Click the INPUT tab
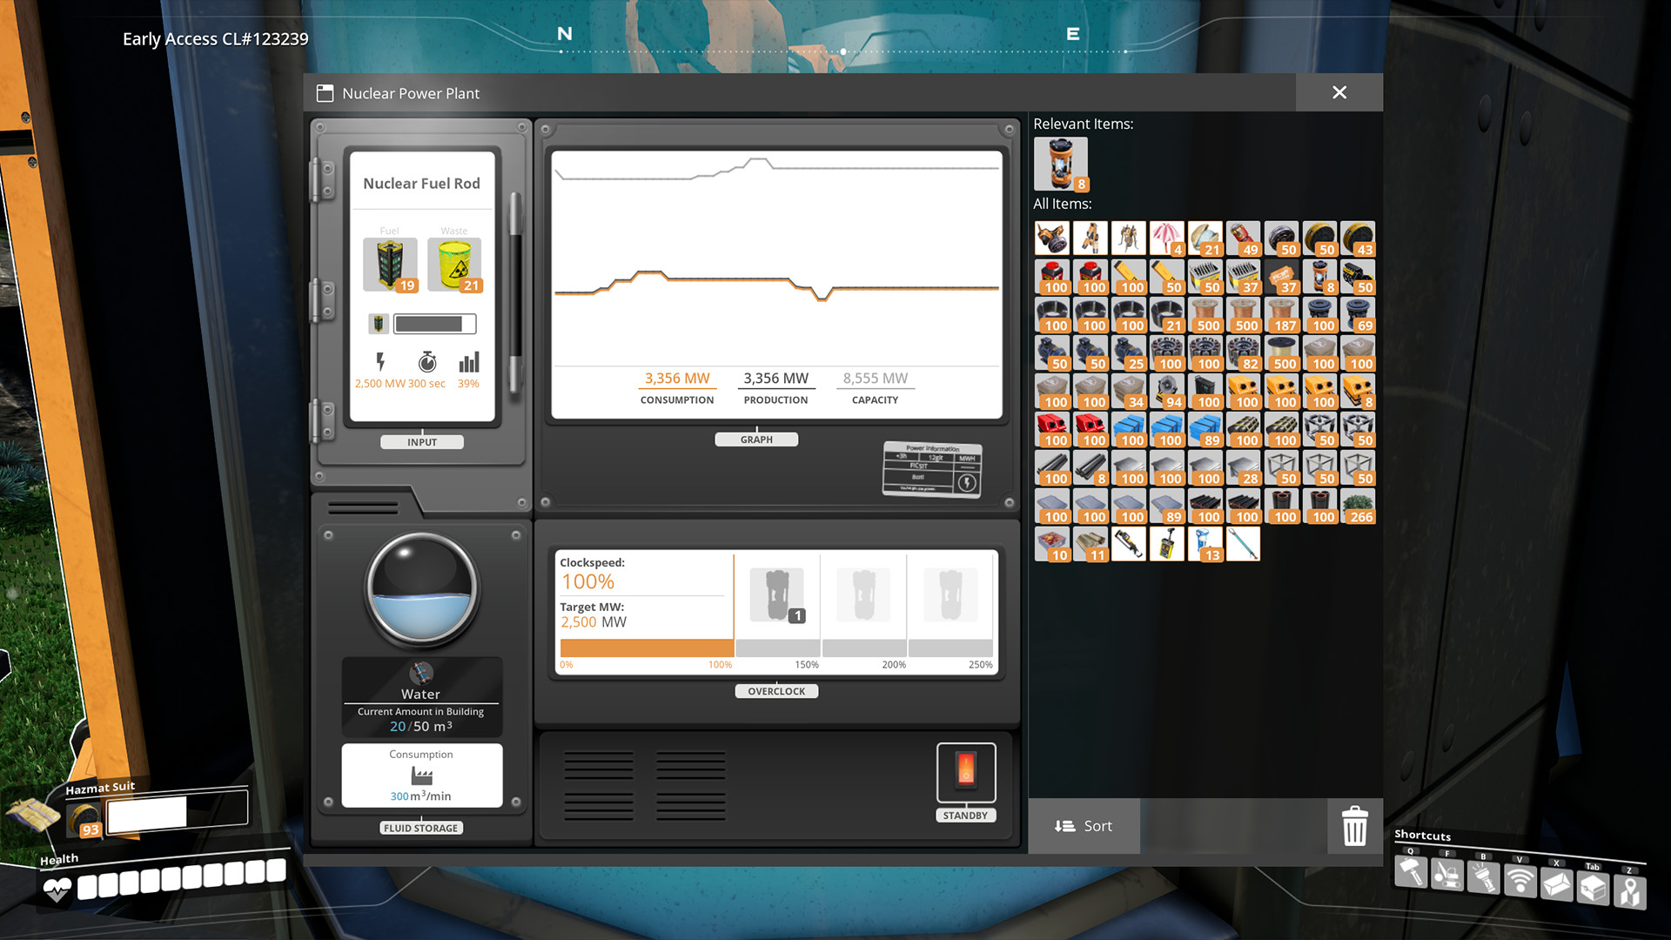Image resolution: width=1671 pixels, height=940 pixels. coord(421,440)
